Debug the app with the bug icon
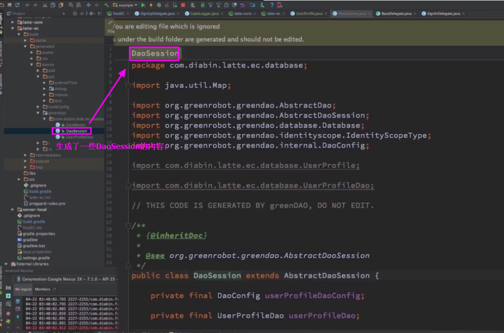This screenshot has width=504, height=333. point(159,5)
